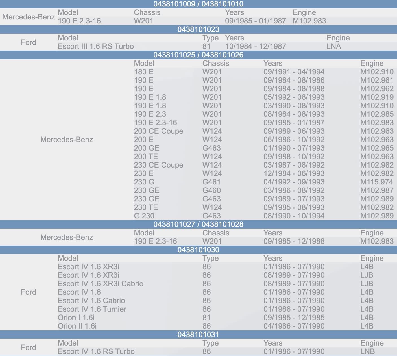
Task: Click the years 04/1992 - 09/1993
Action: point(294,182)
